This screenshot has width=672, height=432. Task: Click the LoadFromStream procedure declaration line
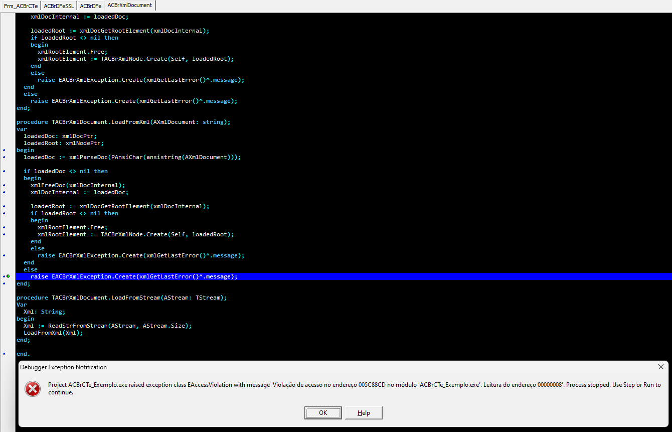[x=122, y=298]
